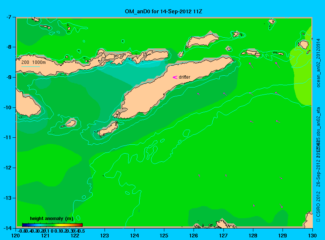Click the latitude tick label '-12'

click(x=7, y=168)
